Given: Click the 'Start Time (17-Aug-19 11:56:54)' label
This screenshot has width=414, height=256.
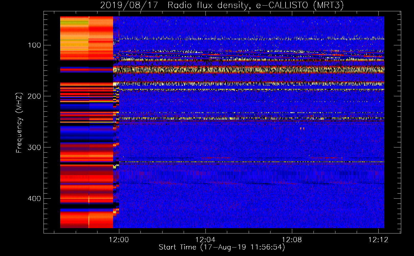Looking at the screenshot, I should [222, 247].
